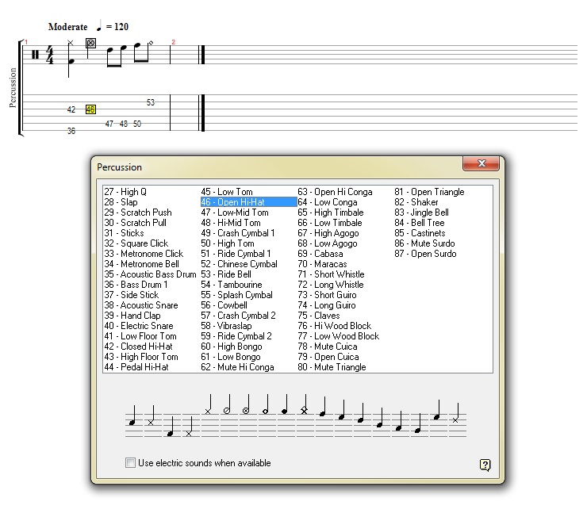
Task: Select the boxed open hi-hat note on staff
Action: pyautogui.click(x=90, y=43)
